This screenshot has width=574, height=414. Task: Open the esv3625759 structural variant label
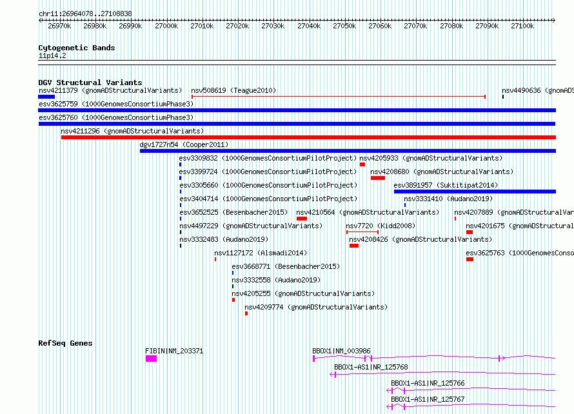(x=116, y=104)
